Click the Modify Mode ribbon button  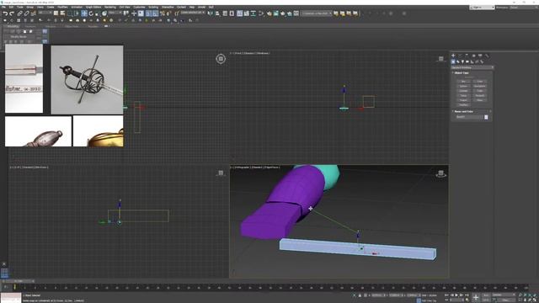[19, 36]
